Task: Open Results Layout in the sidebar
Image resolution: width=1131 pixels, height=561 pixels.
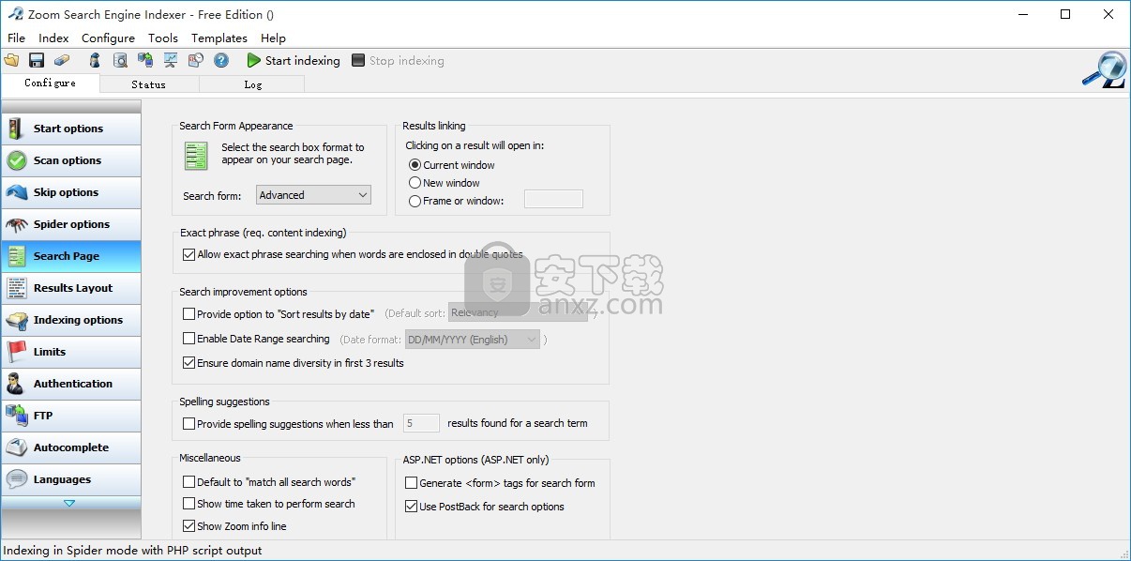Action: click(71, 288)
